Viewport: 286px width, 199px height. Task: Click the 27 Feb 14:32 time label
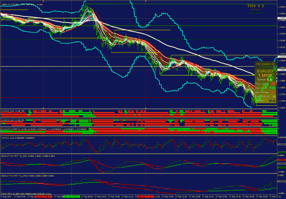click(x=208, y=197)
